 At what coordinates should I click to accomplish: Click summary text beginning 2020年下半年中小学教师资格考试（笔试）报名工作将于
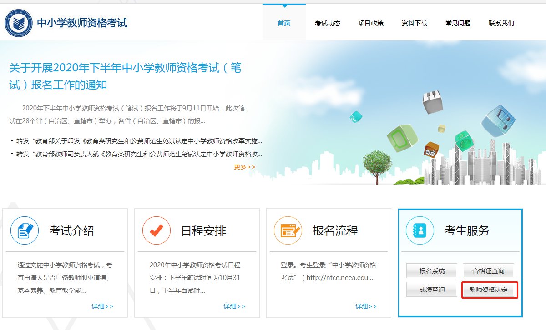(x=127, y=115)
